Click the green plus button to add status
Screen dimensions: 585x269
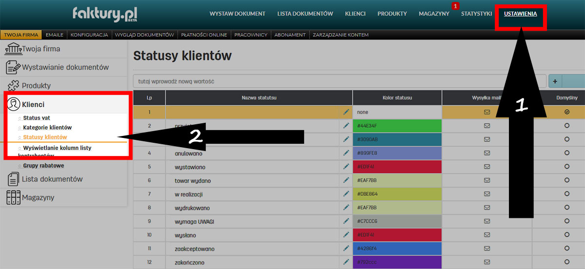(x=555, y=81)
